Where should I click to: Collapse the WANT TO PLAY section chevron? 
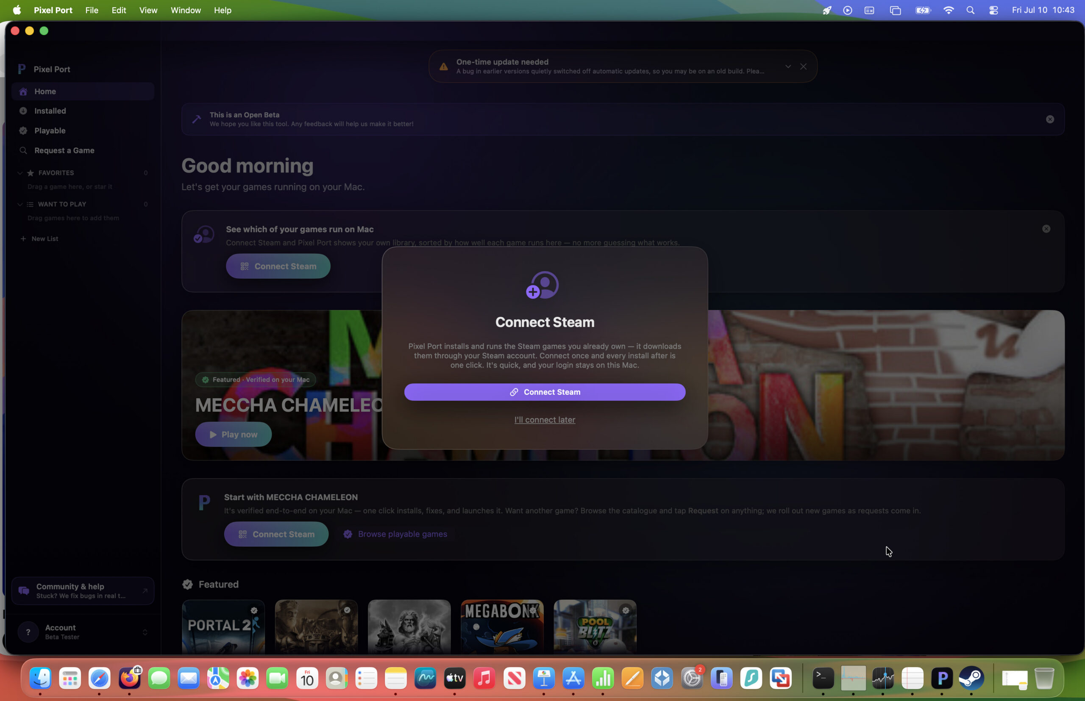pyautogui.click(x=20, y=205)
